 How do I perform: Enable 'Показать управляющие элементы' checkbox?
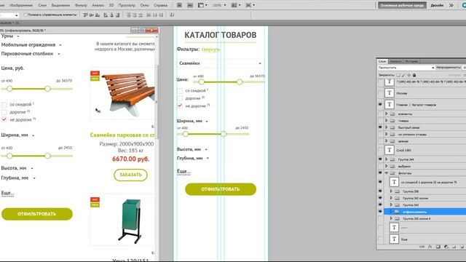(25, 15)
